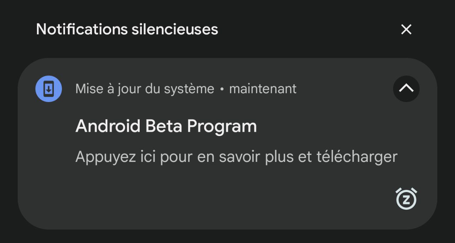Snooze the Android Beta Program notification
This screenshot has width=455, height=243.
(406, 199)
